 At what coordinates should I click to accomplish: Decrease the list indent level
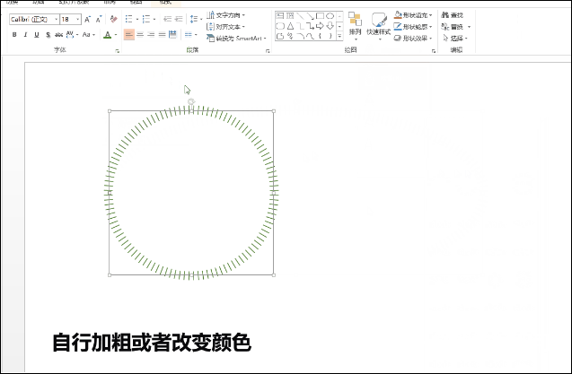[x=167, y=19]
